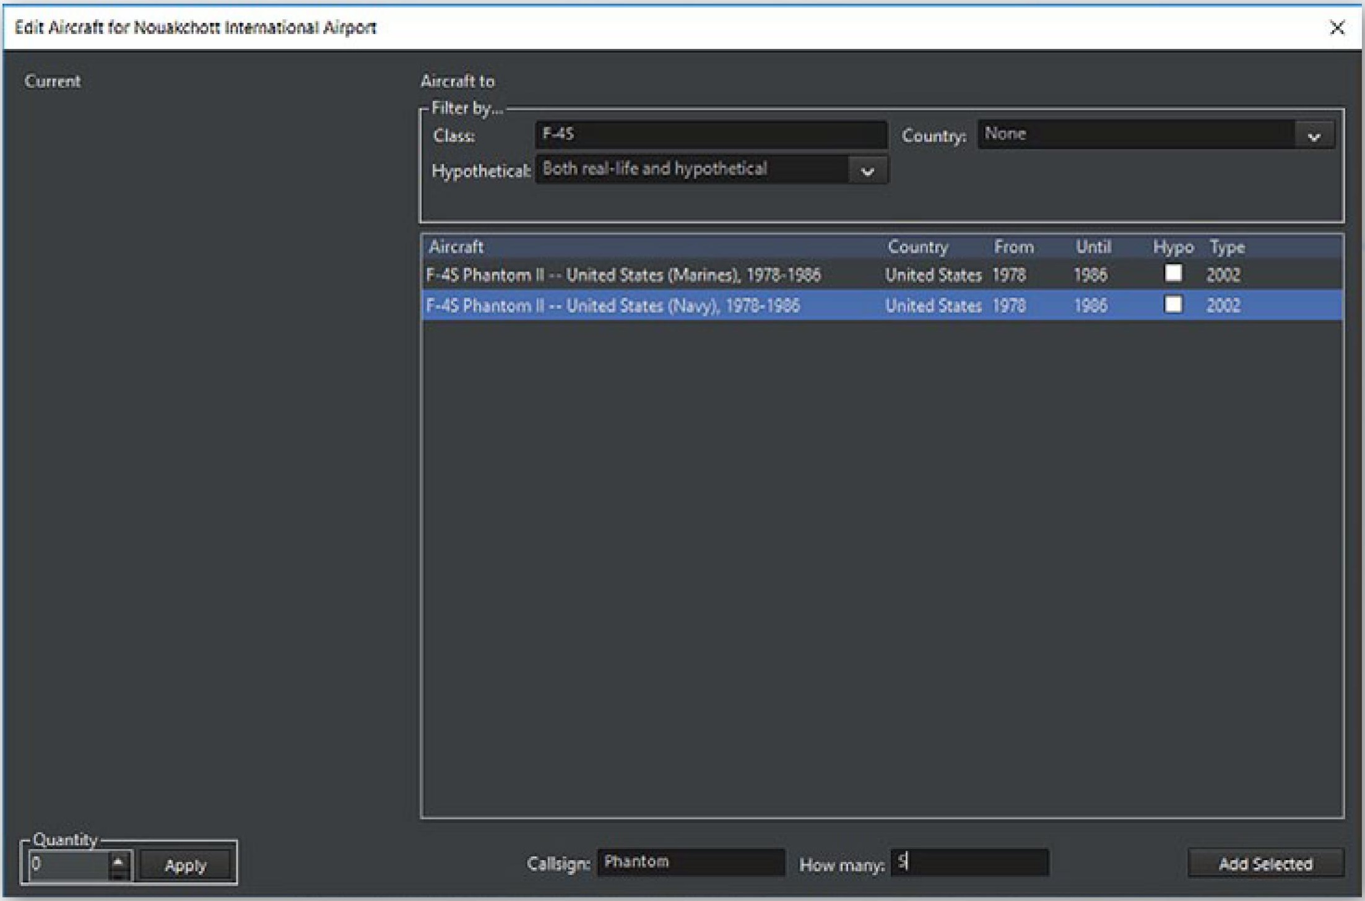Sort by the Type column header
Image resolution: width=1365 pixels, height=901 pixels.
coord(1227,247)
